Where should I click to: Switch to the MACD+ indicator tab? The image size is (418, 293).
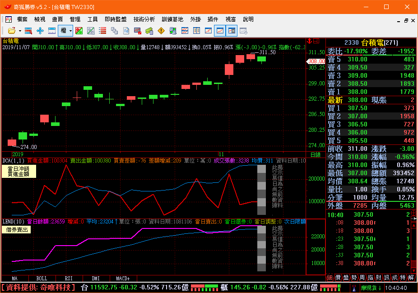coord(123,279)
